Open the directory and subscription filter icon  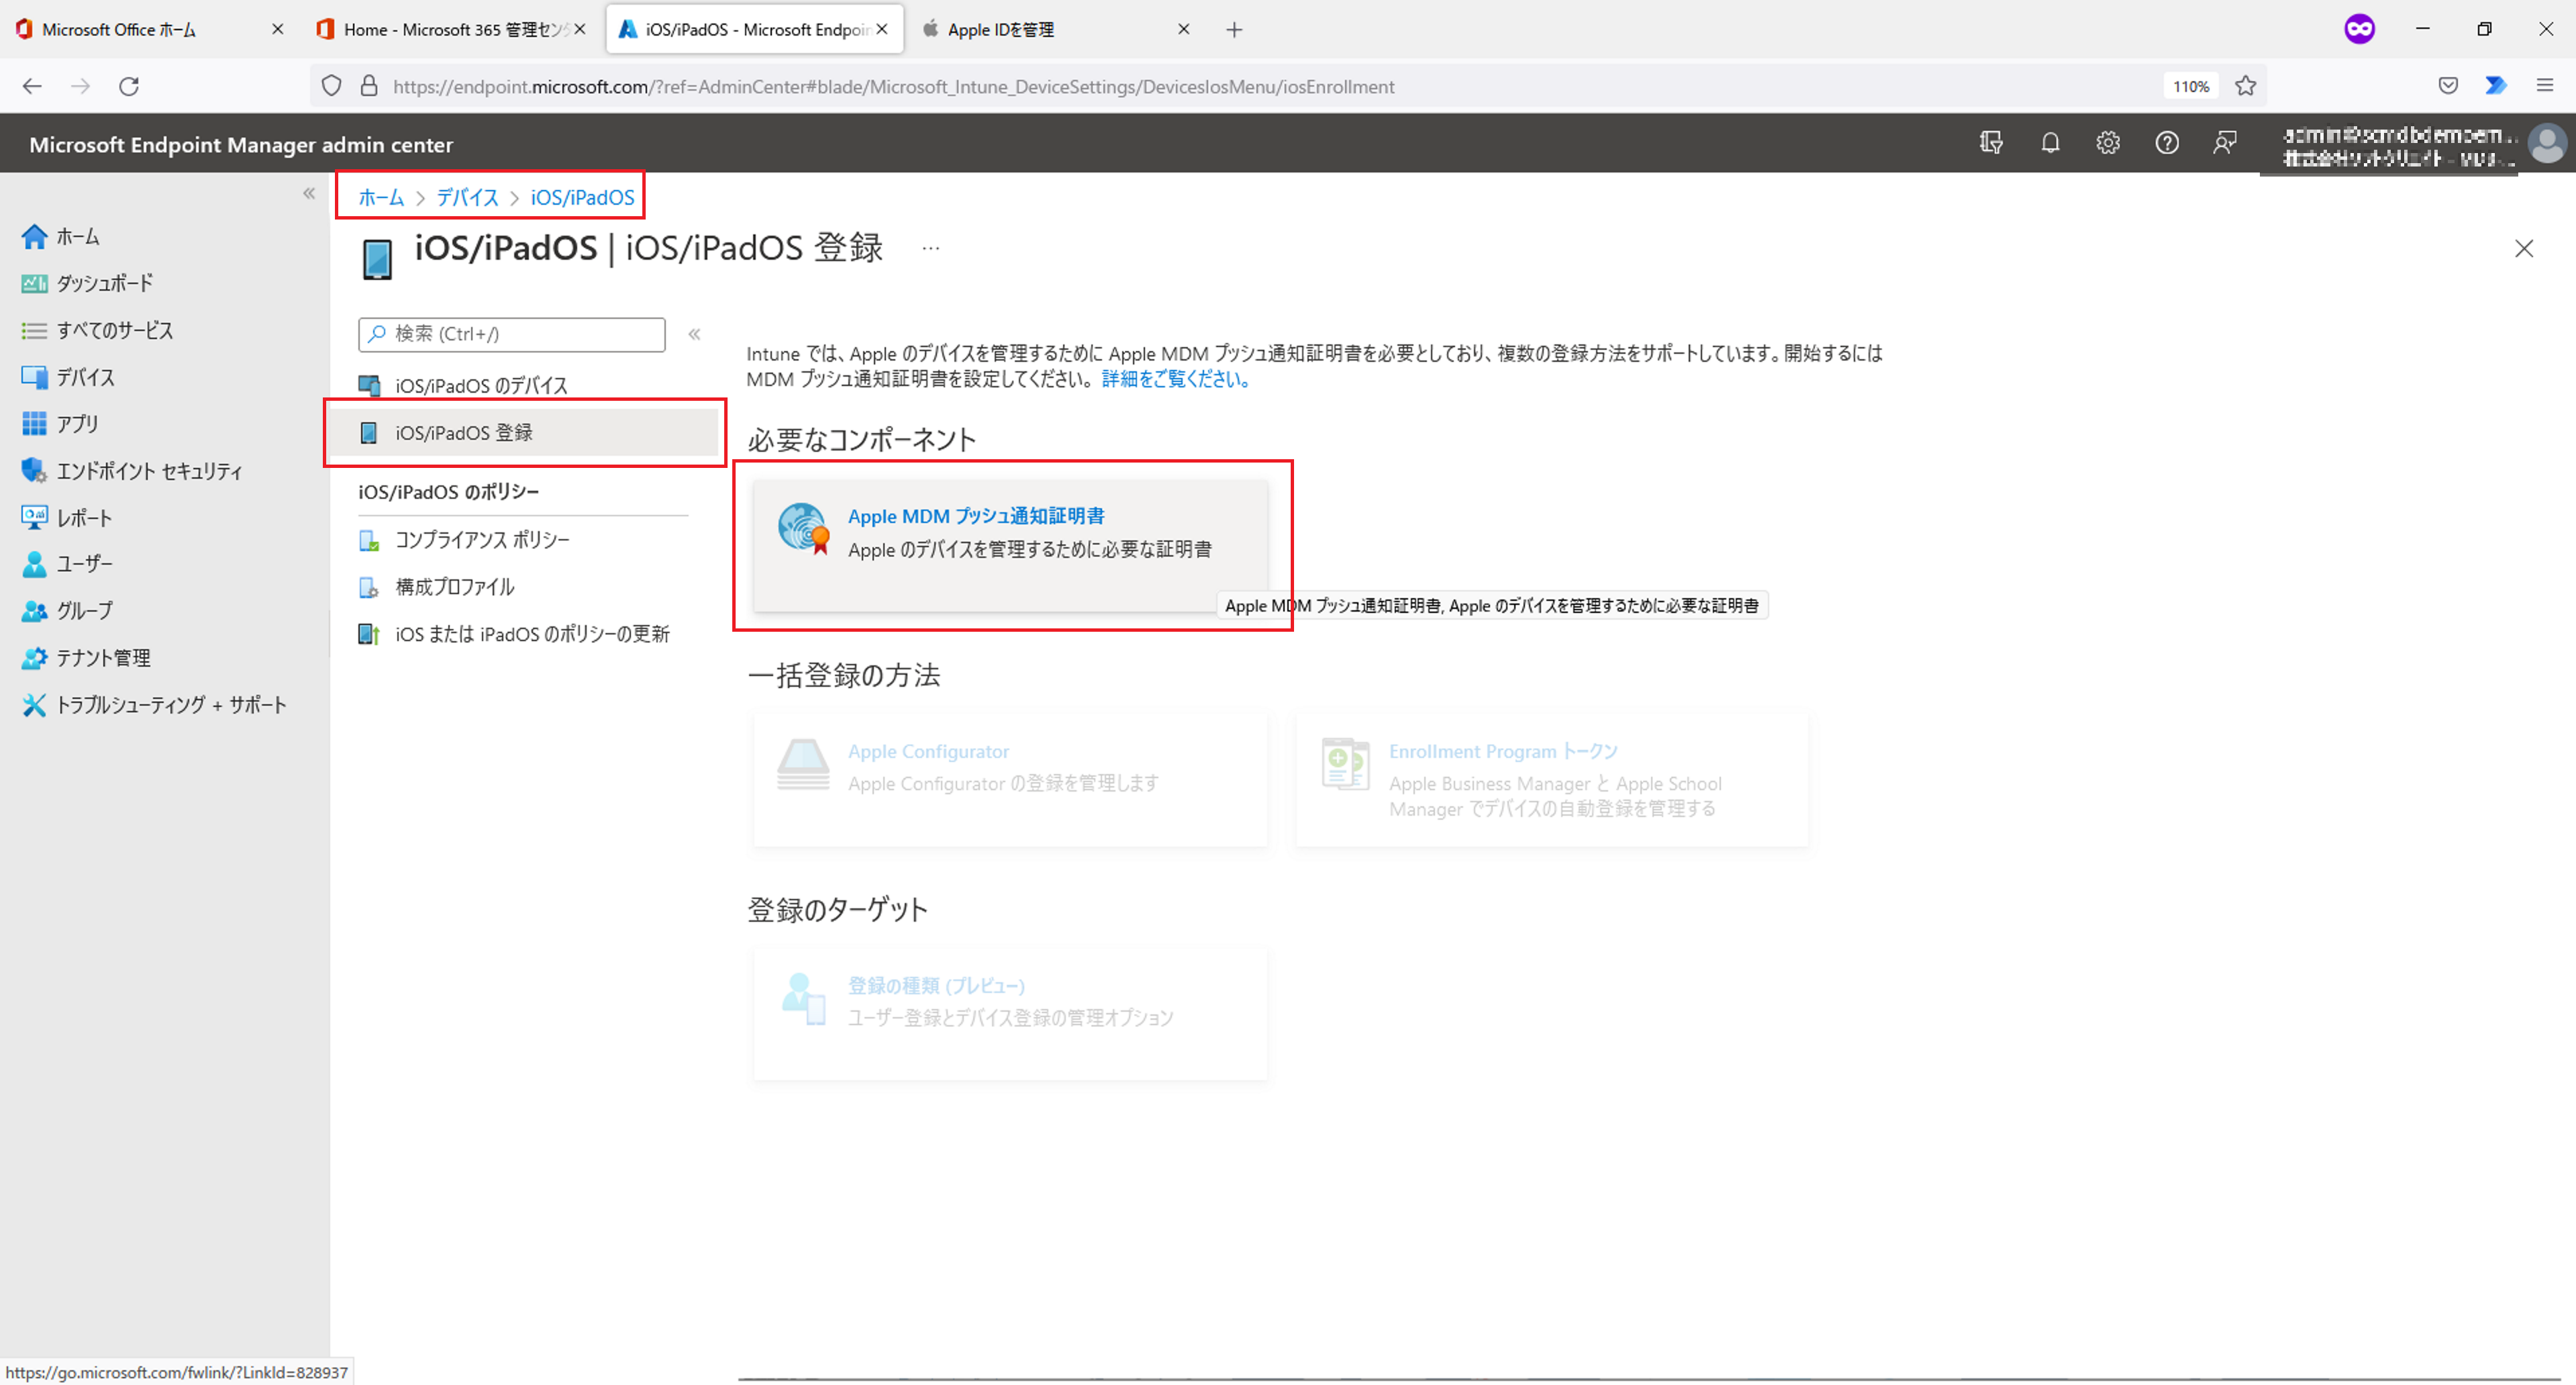(1991, 143)
